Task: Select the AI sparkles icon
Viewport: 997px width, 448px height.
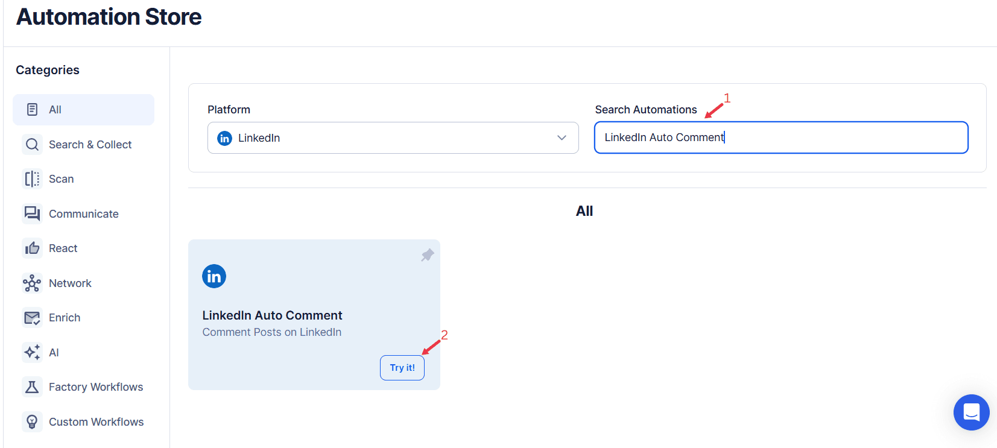Action: click(x=32, y=352)
